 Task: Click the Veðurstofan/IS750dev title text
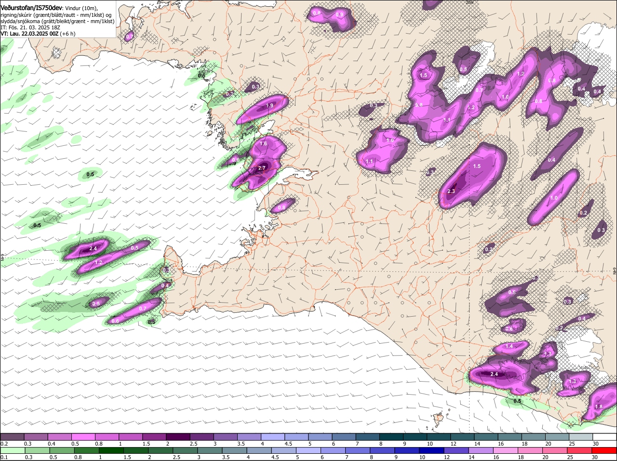[31, 8]
